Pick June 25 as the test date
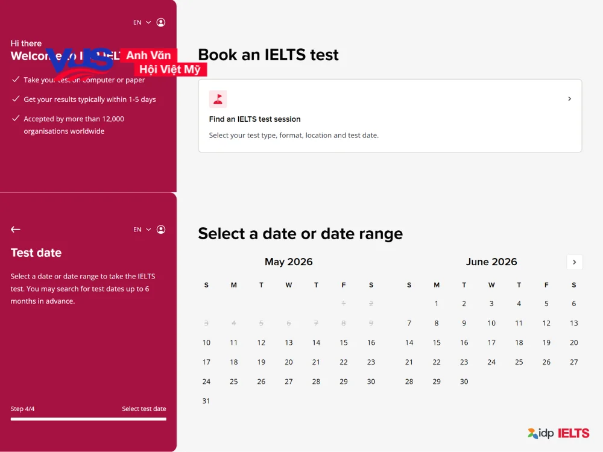The height and width of the screenshot is (452, 603). pyautogui.click(x=519, y=362)
